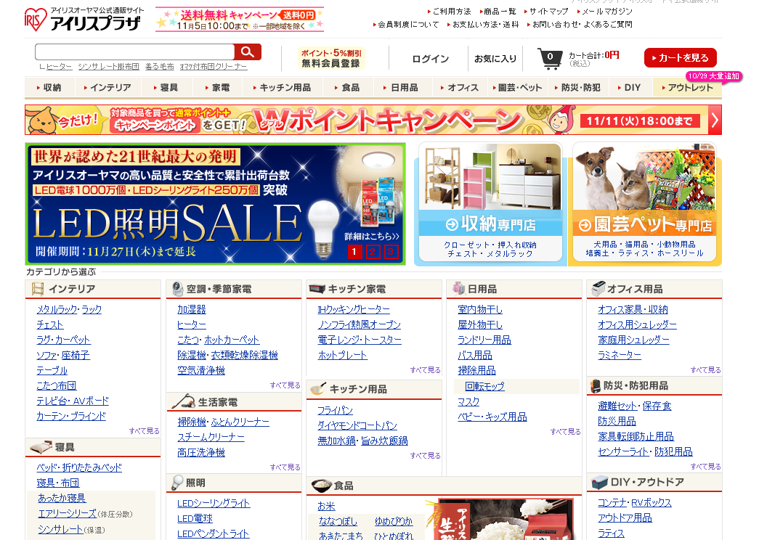Screen dimensions: 759x540
Task: Open the IHクッキングヒーター link
Action: 354,310
